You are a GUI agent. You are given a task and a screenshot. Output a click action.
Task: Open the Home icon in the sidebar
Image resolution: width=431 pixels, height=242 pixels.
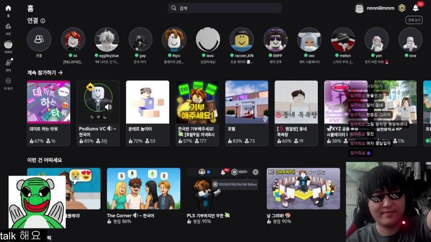point(8,8)
